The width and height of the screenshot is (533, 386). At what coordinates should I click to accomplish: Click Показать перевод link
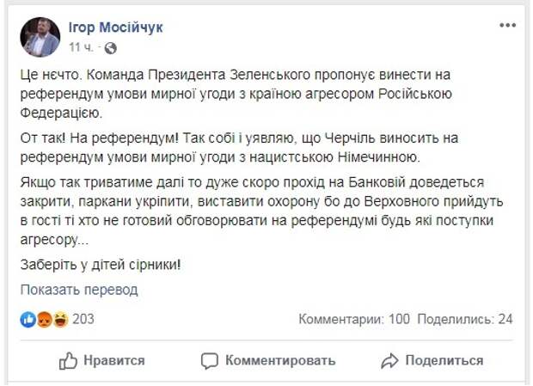pyautogui.click(x=79, y=290)
